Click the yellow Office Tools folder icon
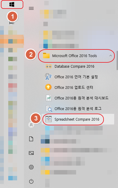This screenshot has width=118, height=188. (x=46, y=56)
